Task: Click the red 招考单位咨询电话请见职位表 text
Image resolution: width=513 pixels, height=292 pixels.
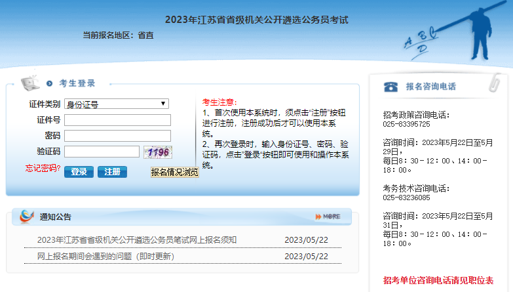Action: tap(438, 280)
